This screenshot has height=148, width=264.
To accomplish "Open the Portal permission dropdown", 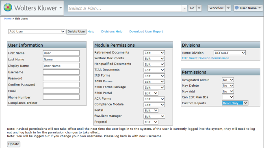I will coord(151,111).
